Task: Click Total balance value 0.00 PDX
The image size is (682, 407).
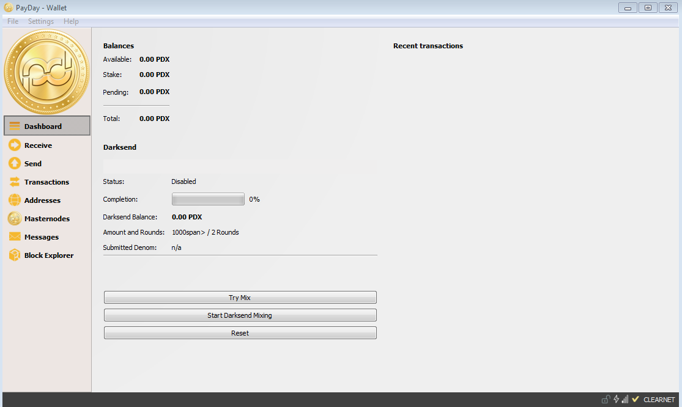Action: (154, 119)
